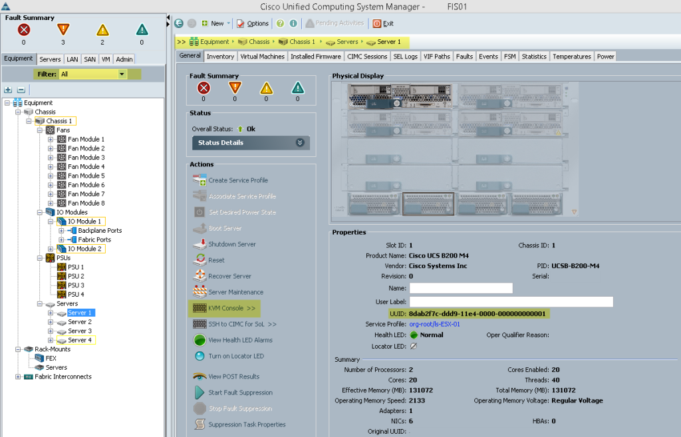This screenshot has width=681, height=437.
Task: Click the Shutdown Server action icon
Action: pyautogui.click(x=200, y=244)
